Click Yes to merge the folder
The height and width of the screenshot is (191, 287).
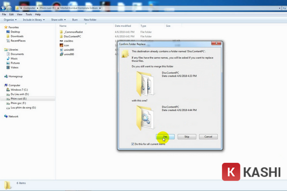pos(165,137)
